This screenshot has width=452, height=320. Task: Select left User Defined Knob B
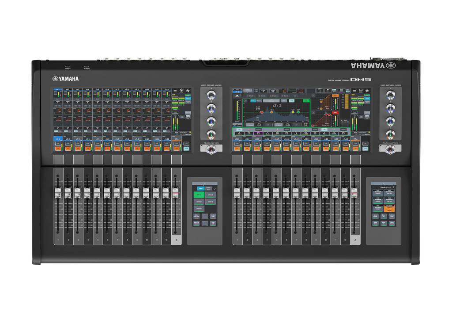[x=211, y=108]
